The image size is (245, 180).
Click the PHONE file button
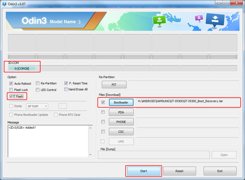pyautogui.click(x=121, y=122)
